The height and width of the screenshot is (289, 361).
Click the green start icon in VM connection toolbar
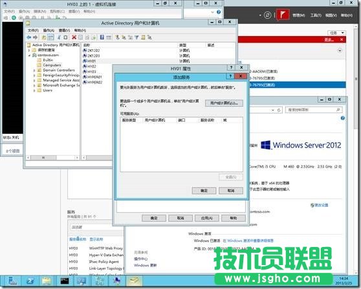[x=14, y=17]
